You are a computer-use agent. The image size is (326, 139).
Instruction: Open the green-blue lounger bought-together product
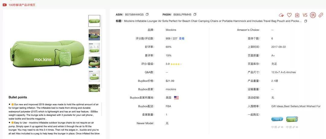tap(292, 119)
